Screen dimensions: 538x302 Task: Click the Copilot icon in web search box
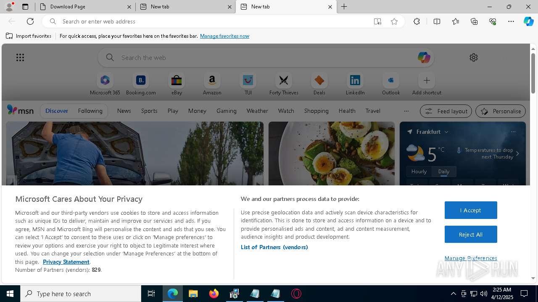(424, 57)
